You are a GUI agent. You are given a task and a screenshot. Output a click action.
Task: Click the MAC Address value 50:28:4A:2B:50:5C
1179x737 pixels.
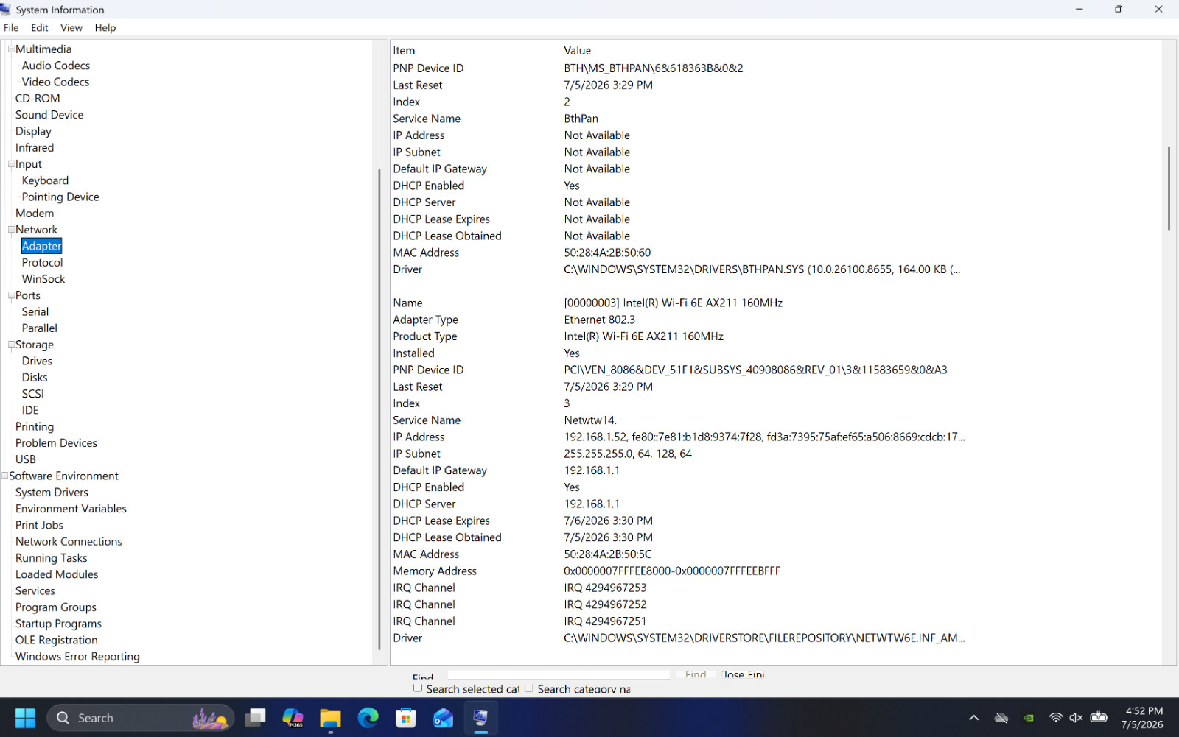point(607,554)
